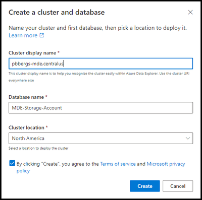Screen dimensions: 202x200
Task: Click the Name your cluster description text
Action: 97,28
